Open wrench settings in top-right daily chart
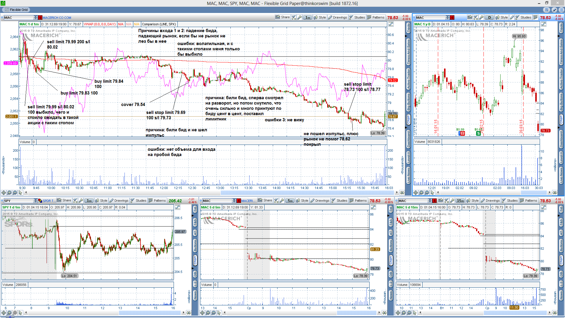This screenshot has height=318, width=565. coord(481,17)
